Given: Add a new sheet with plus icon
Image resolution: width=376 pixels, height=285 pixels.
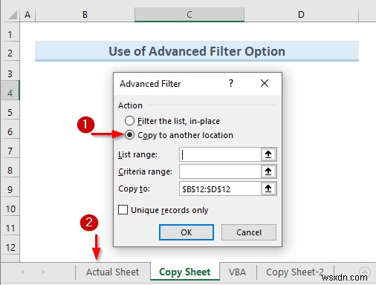Looking at the screenshot, I should pos(365,272).
